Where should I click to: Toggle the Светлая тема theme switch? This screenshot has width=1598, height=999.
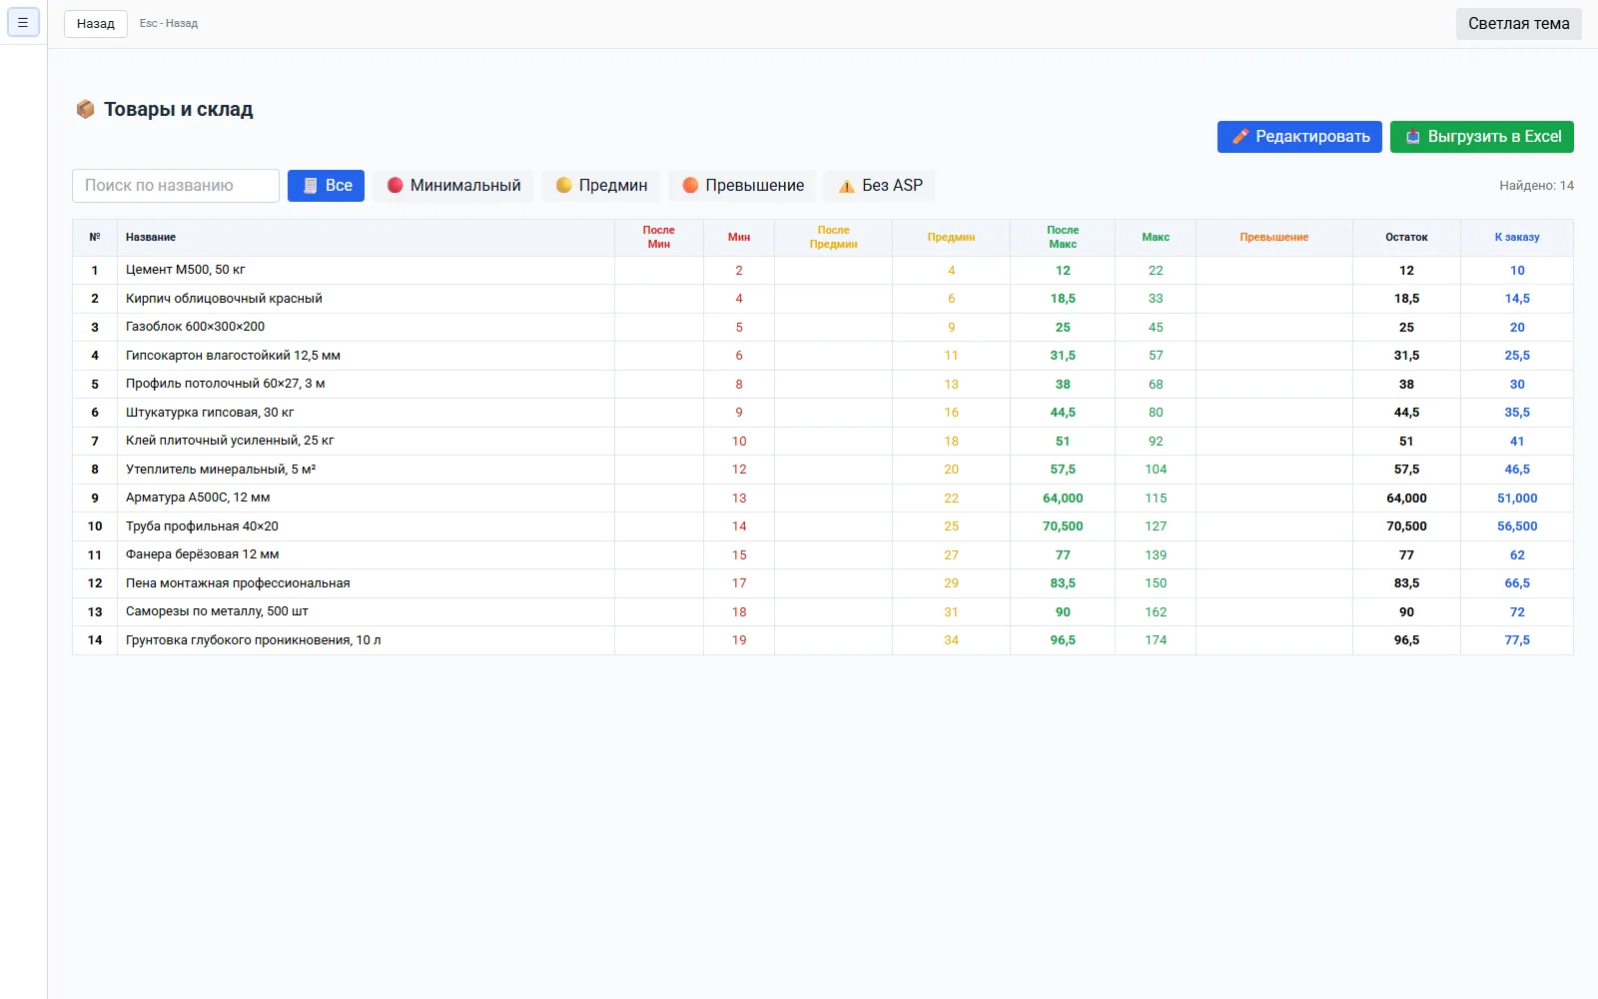[x=1518, y=23]
